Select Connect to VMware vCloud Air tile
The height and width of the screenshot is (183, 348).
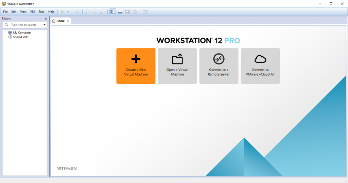[260, 66]
